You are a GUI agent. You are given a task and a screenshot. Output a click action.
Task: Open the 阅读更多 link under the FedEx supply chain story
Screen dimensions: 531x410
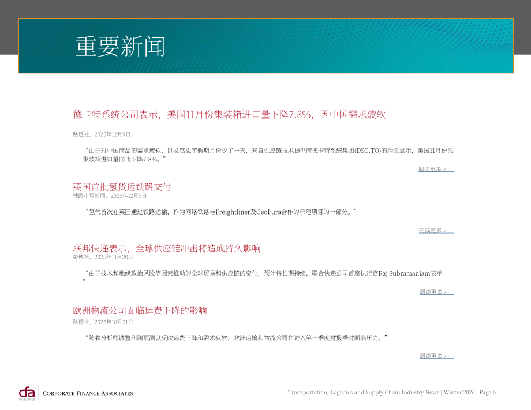tap(436, 292)
